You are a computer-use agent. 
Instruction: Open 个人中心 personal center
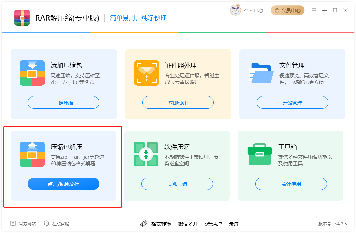(253, 11)
